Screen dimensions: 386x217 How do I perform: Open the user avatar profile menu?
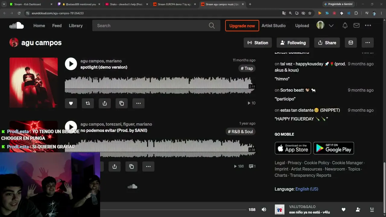coord(320,25)
